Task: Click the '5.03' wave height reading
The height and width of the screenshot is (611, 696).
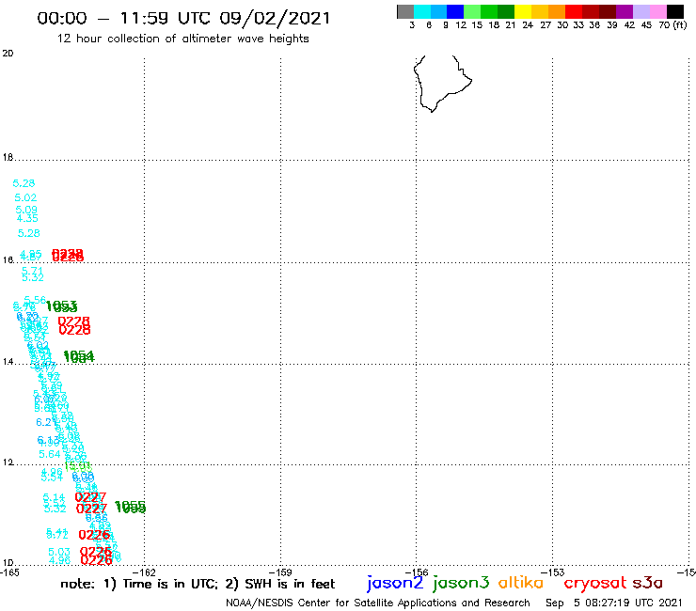Action: [x=59, y=552]
